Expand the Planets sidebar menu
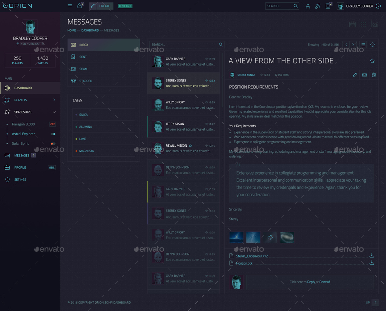 point(54,100)
